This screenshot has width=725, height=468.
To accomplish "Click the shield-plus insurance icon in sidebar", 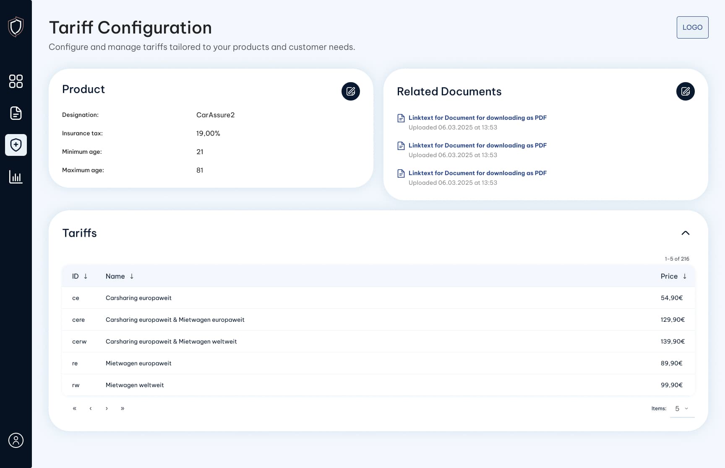I will pos(16,145).
